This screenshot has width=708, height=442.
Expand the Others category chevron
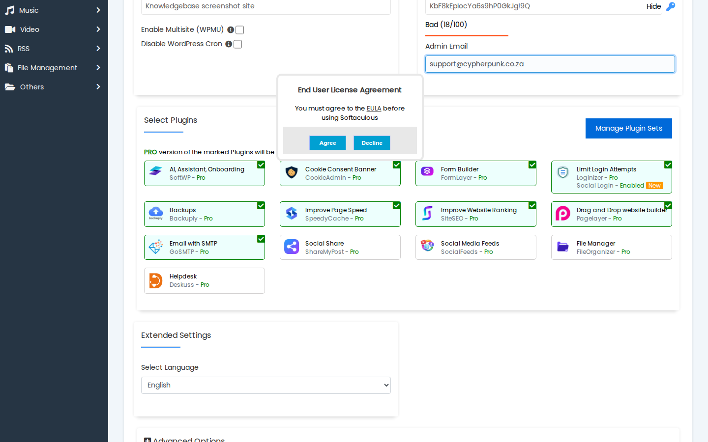pos(98,87)
